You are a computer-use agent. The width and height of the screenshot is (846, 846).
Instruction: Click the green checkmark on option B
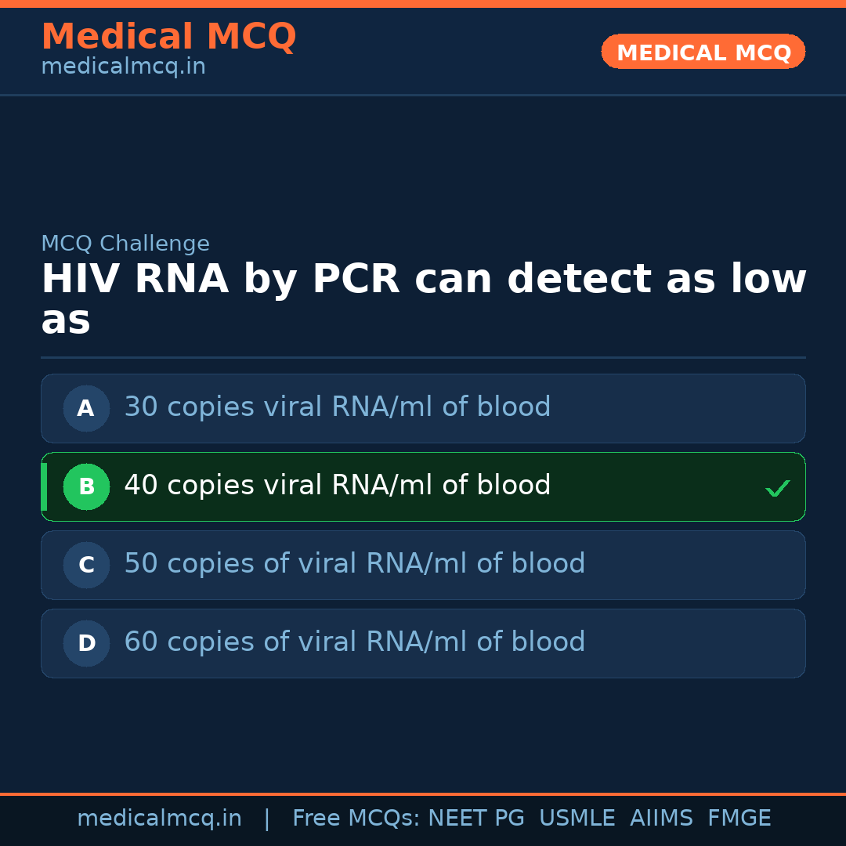point(777,489)
